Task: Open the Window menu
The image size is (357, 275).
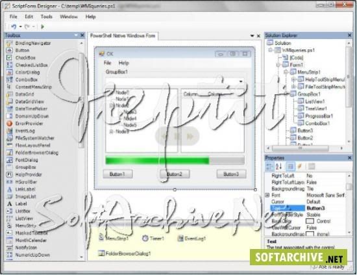Action: (x=69, y=17)
